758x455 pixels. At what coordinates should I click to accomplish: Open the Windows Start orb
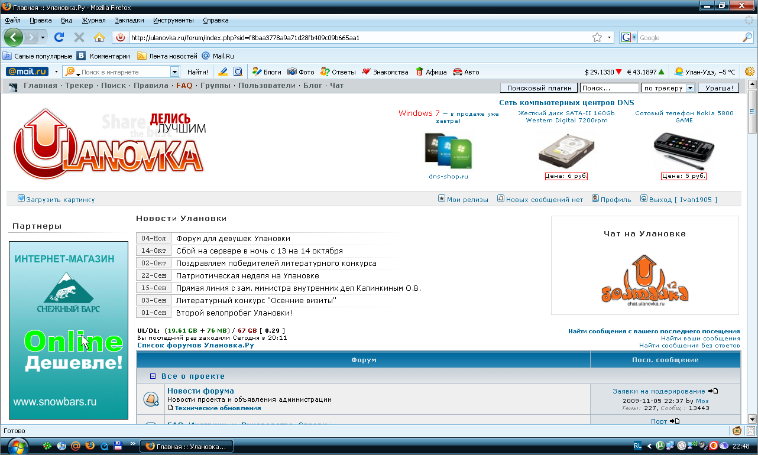coord(18,446)
